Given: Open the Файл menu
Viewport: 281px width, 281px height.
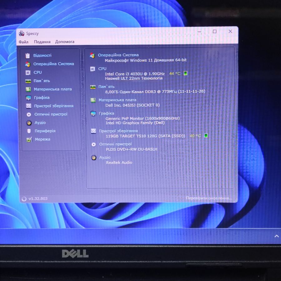Looking at the screenshot, I should [23, 42].
